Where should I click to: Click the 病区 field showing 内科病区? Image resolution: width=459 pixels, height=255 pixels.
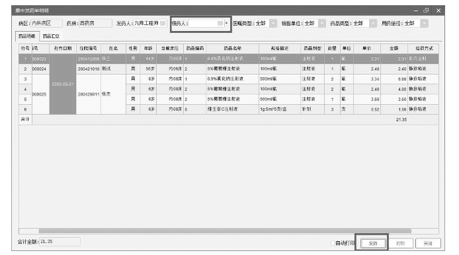[x=46, y=23]
